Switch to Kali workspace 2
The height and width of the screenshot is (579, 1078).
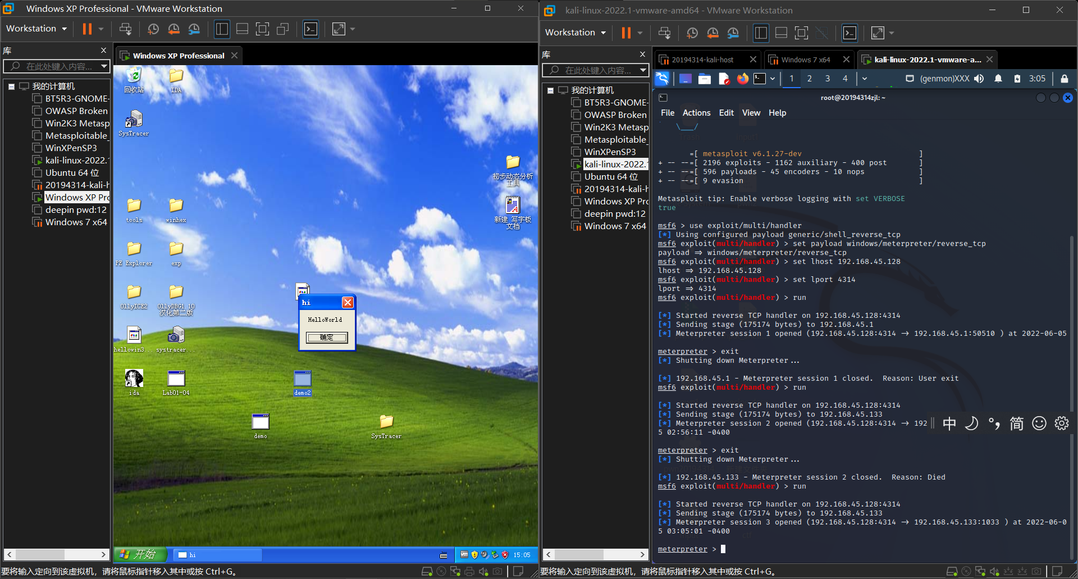click(809, 79)
